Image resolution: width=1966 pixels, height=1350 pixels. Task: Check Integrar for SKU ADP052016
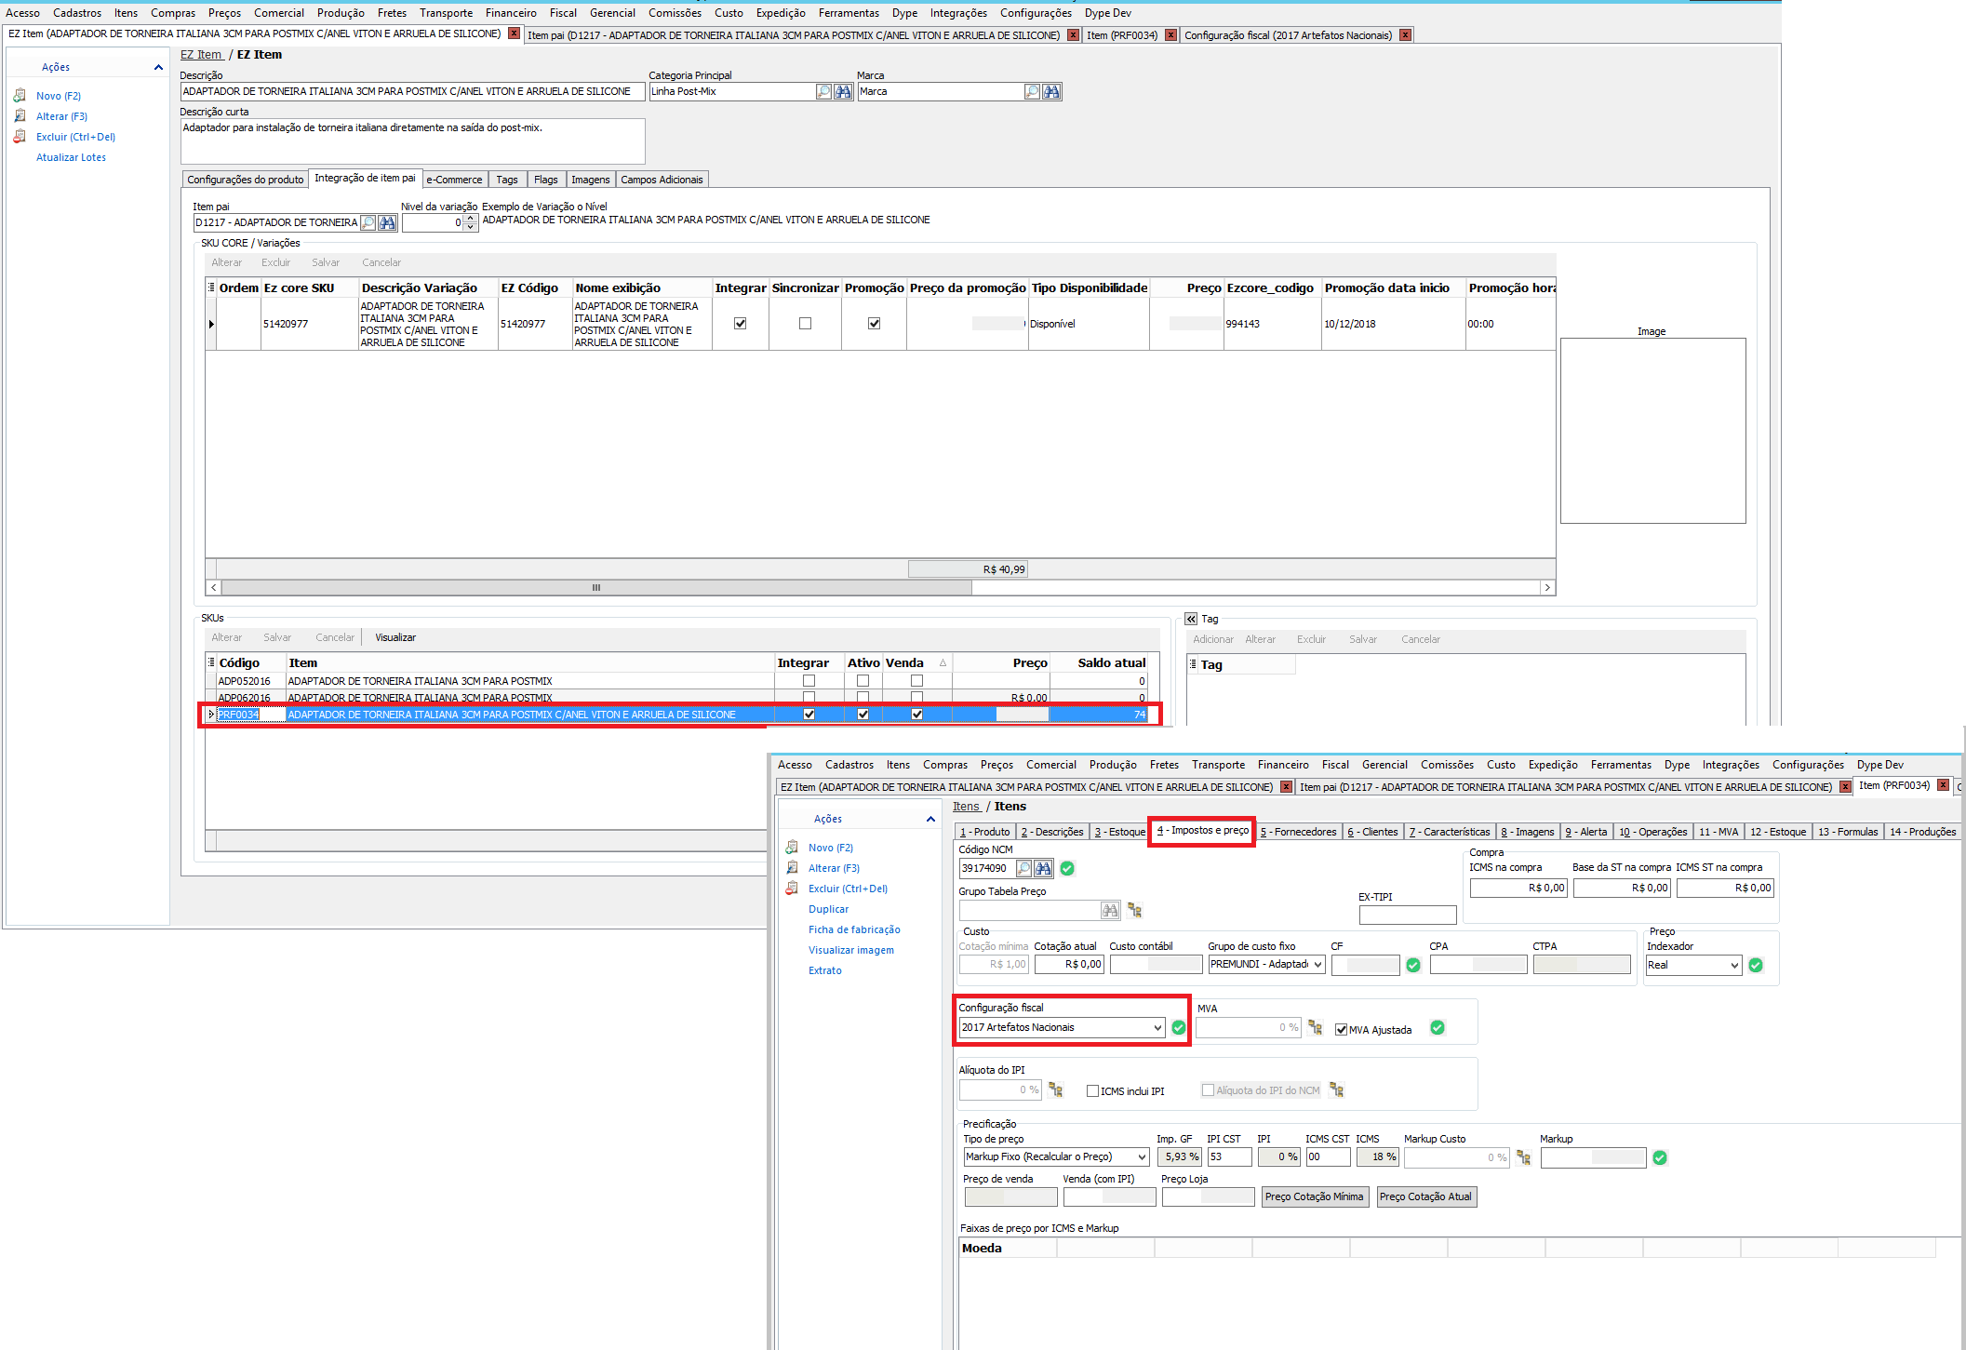[x=809, y=681]
